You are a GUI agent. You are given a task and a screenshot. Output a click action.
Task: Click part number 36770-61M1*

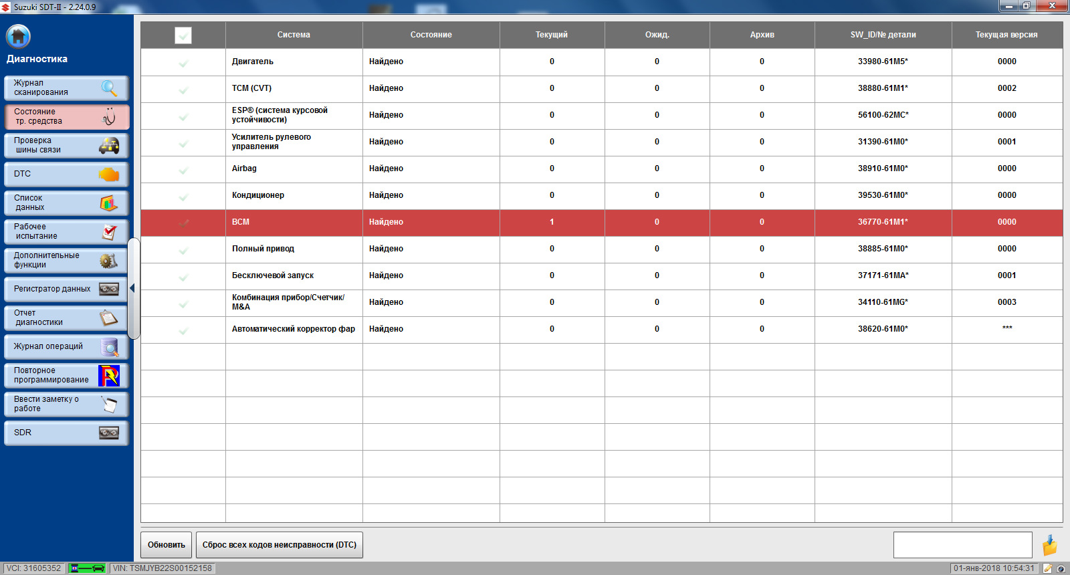[883, 222]
